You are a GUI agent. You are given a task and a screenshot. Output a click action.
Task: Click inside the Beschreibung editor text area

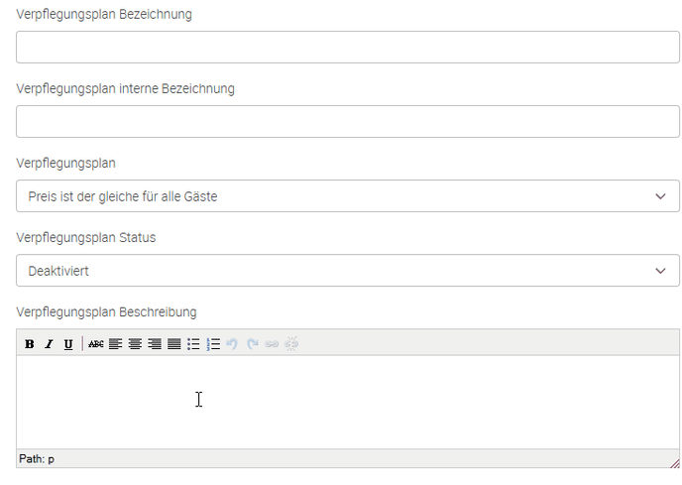tap(347, 402)
